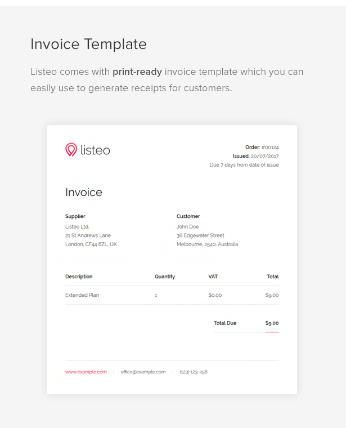Viewport: 346px width, 428px height.
Task: Click the $0.00 VAT value
Action: (x=215, y=295)
